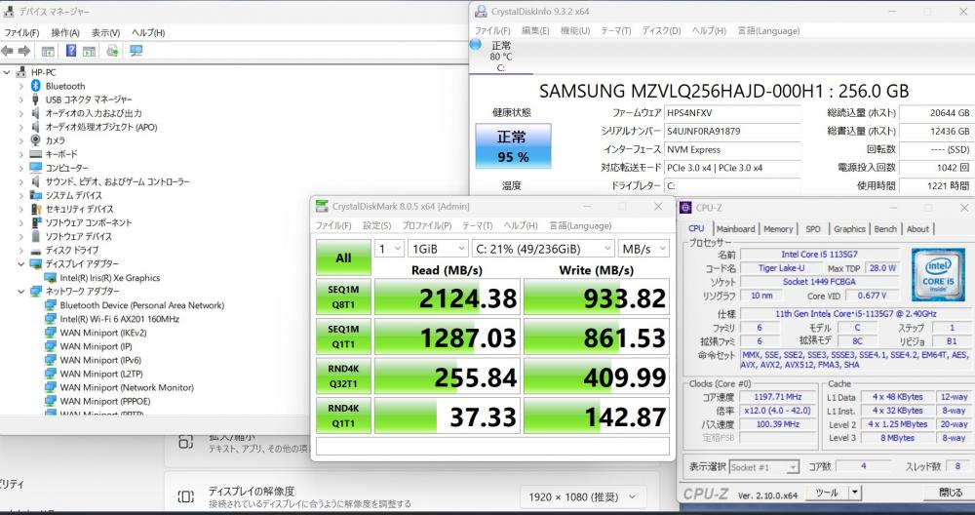Click the back arrow in Device Manager toolbar

[x=8, y=51]
